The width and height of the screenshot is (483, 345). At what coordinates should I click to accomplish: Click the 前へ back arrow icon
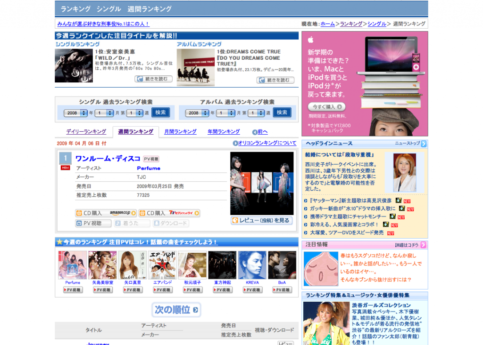click(x=255, y=132)
